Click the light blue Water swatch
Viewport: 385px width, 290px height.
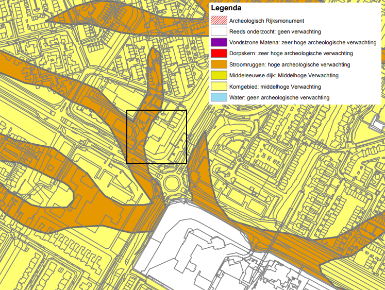pyautogui.click(x=219, y=97)
